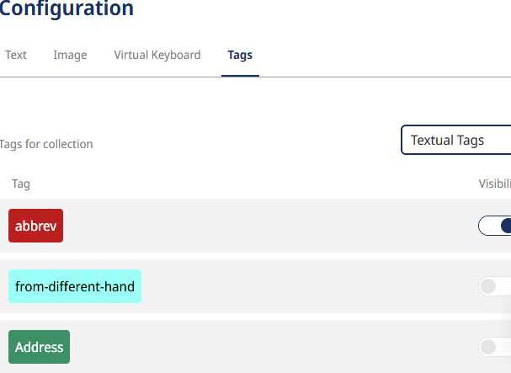Click the Visibility column header
This screenshot has width=511, height=373.
[x=494, y=184]
